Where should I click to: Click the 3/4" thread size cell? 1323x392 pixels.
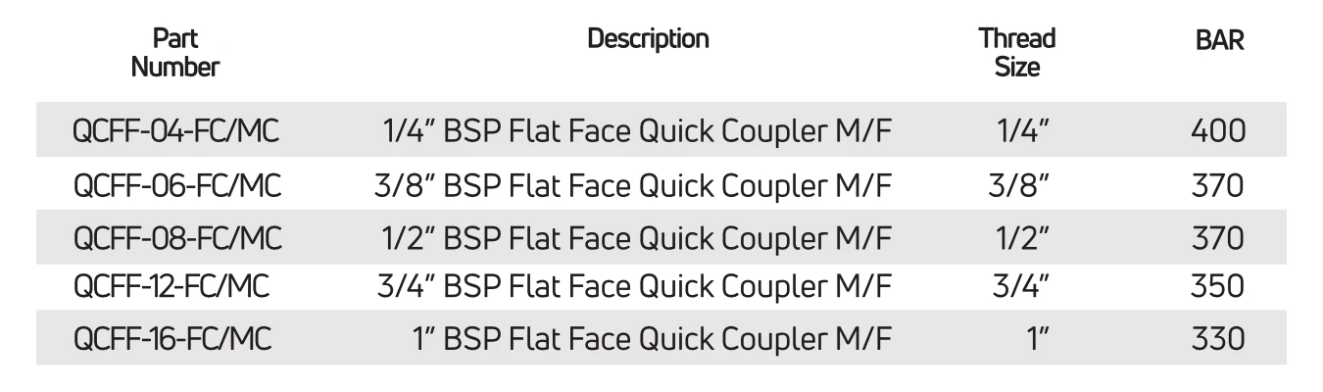coord(1019,286)
